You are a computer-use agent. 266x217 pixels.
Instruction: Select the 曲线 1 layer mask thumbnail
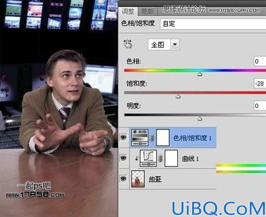pos(171,158)
